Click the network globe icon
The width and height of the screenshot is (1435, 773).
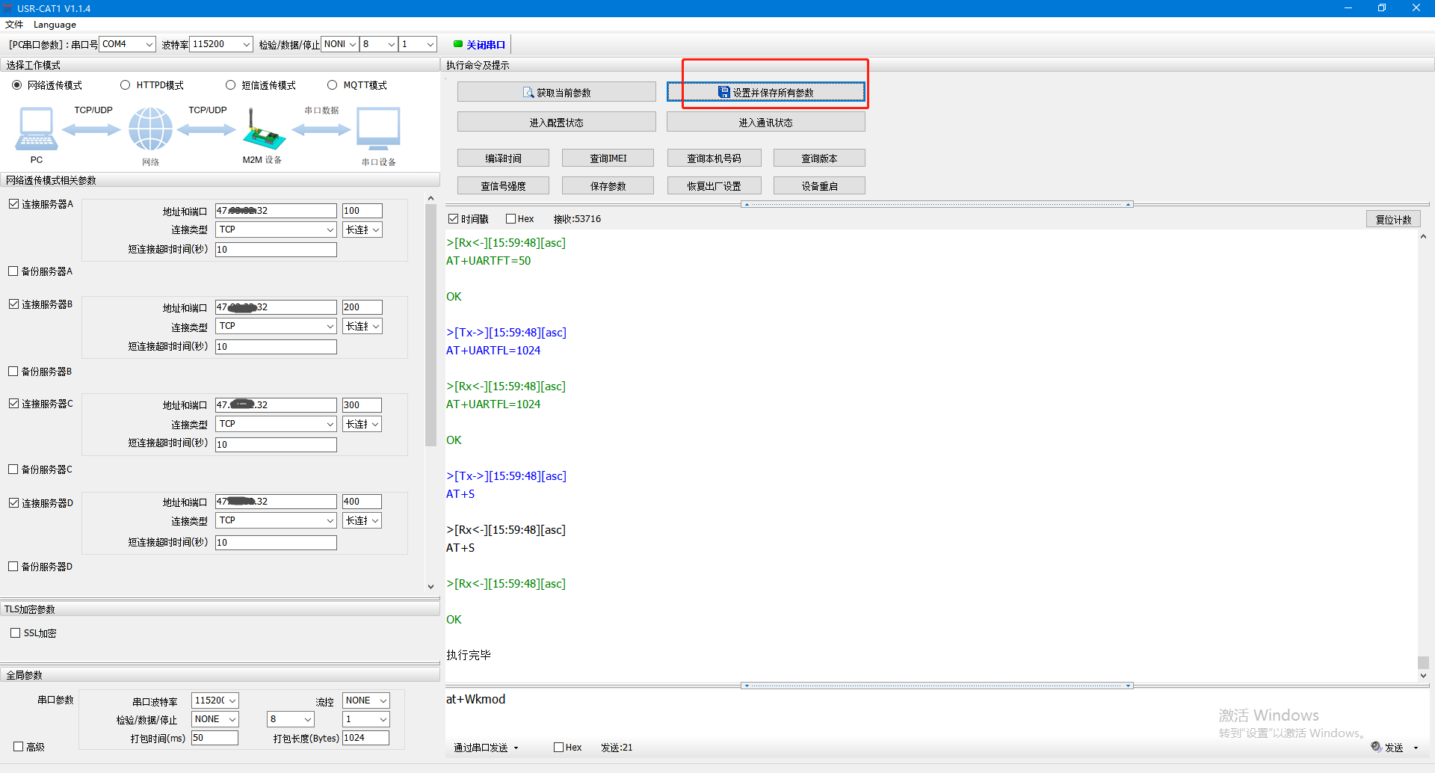[150, 129]
